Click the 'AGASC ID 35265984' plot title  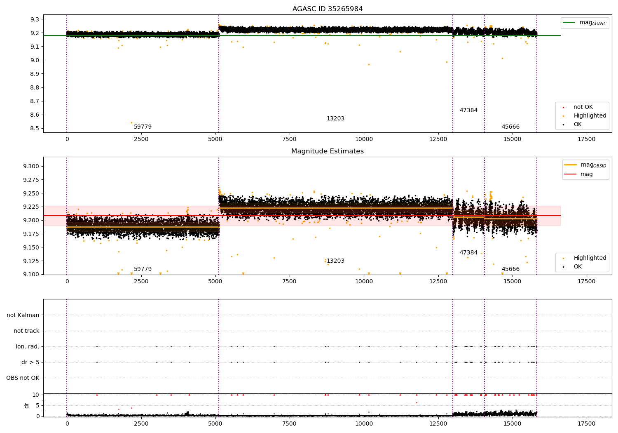tap(328, 9)
